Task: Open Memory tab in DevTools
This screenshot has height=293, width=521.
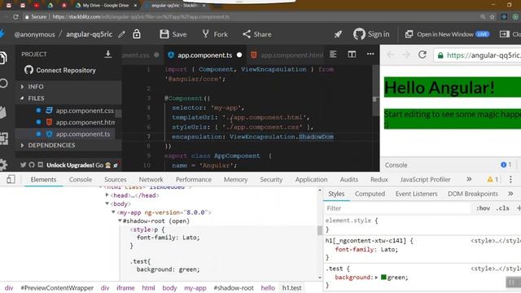Action: (x=235, y=179)
